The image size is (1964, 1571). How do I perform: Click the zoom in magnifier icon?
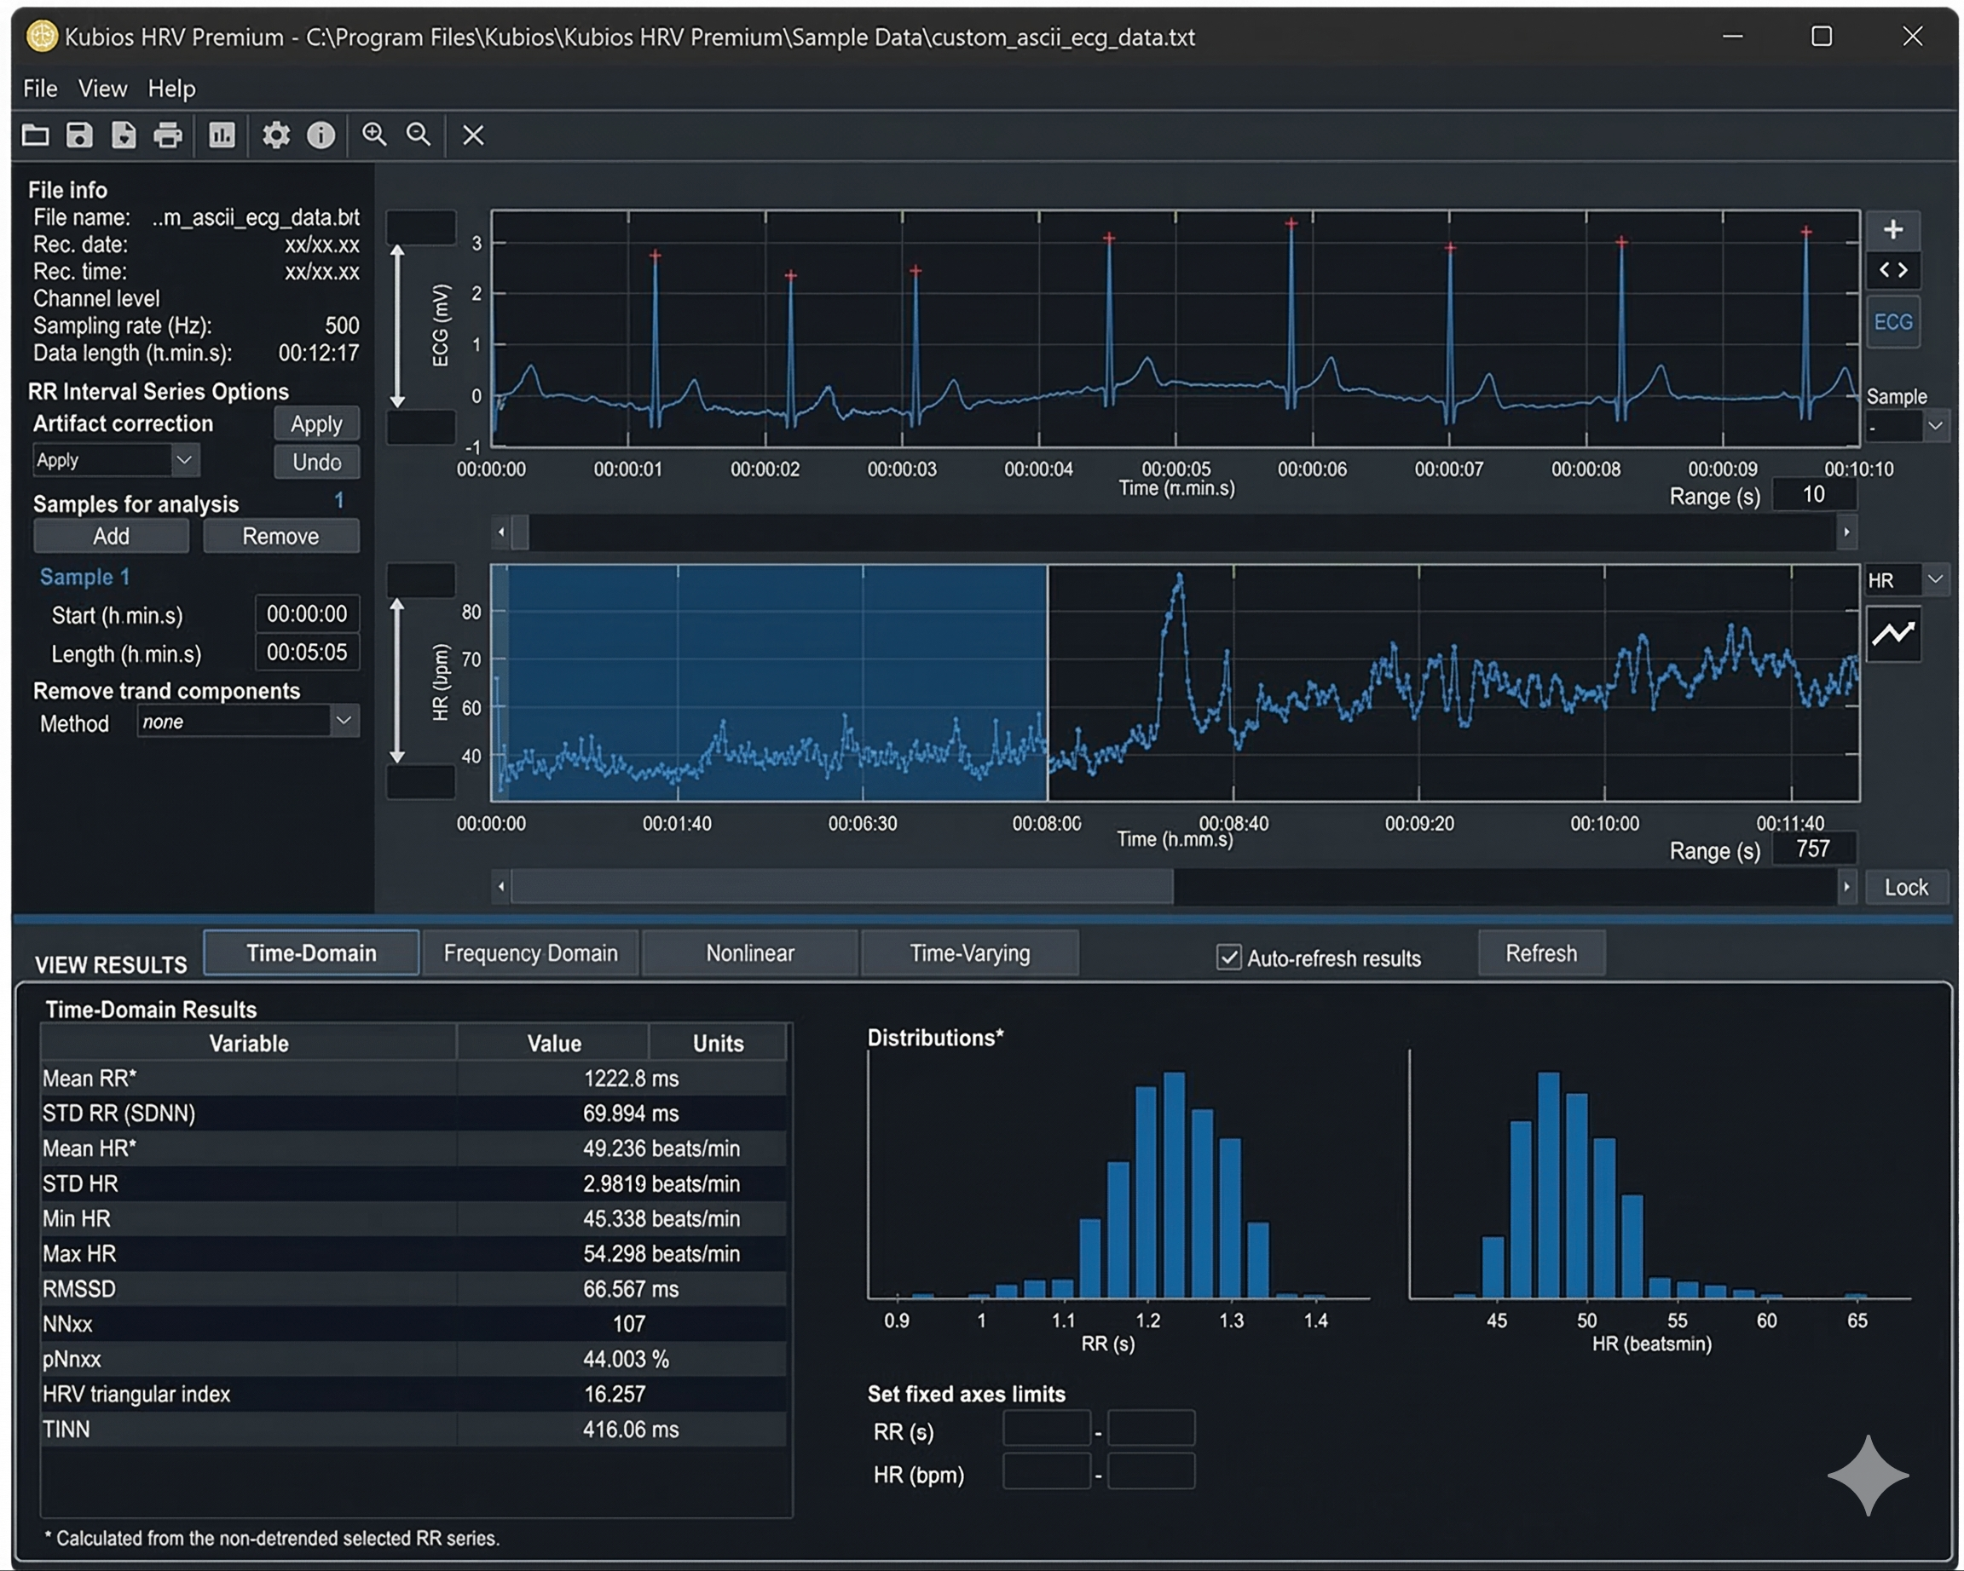(x=374, y=135)
